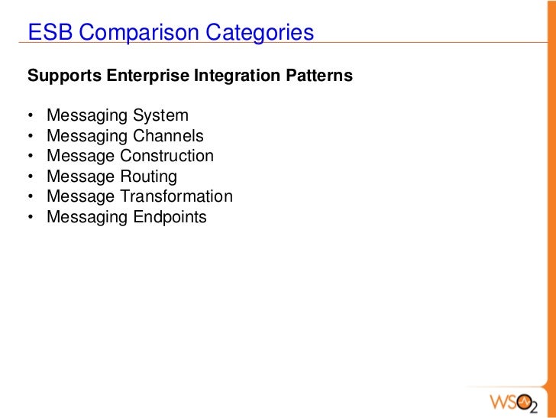Click the Message Routing bullet text
Viewport: 556px width, 418px height.
112,177
